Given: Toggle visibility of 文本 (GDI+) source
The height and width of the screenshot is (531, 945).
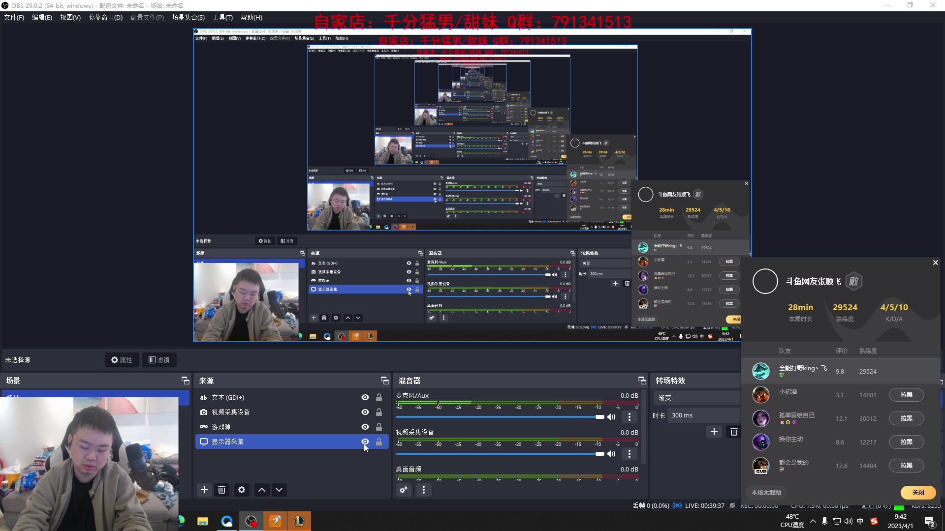Looking at the screenshot, I should [x=365, y=397].
